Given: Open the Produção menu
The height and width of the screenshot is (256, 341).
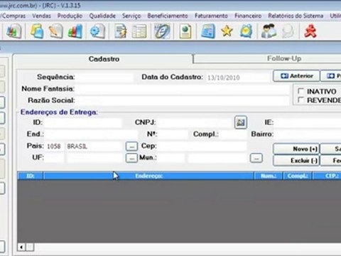Looking at the screenshot, I should pyautogui.click(x=70, y=16).
